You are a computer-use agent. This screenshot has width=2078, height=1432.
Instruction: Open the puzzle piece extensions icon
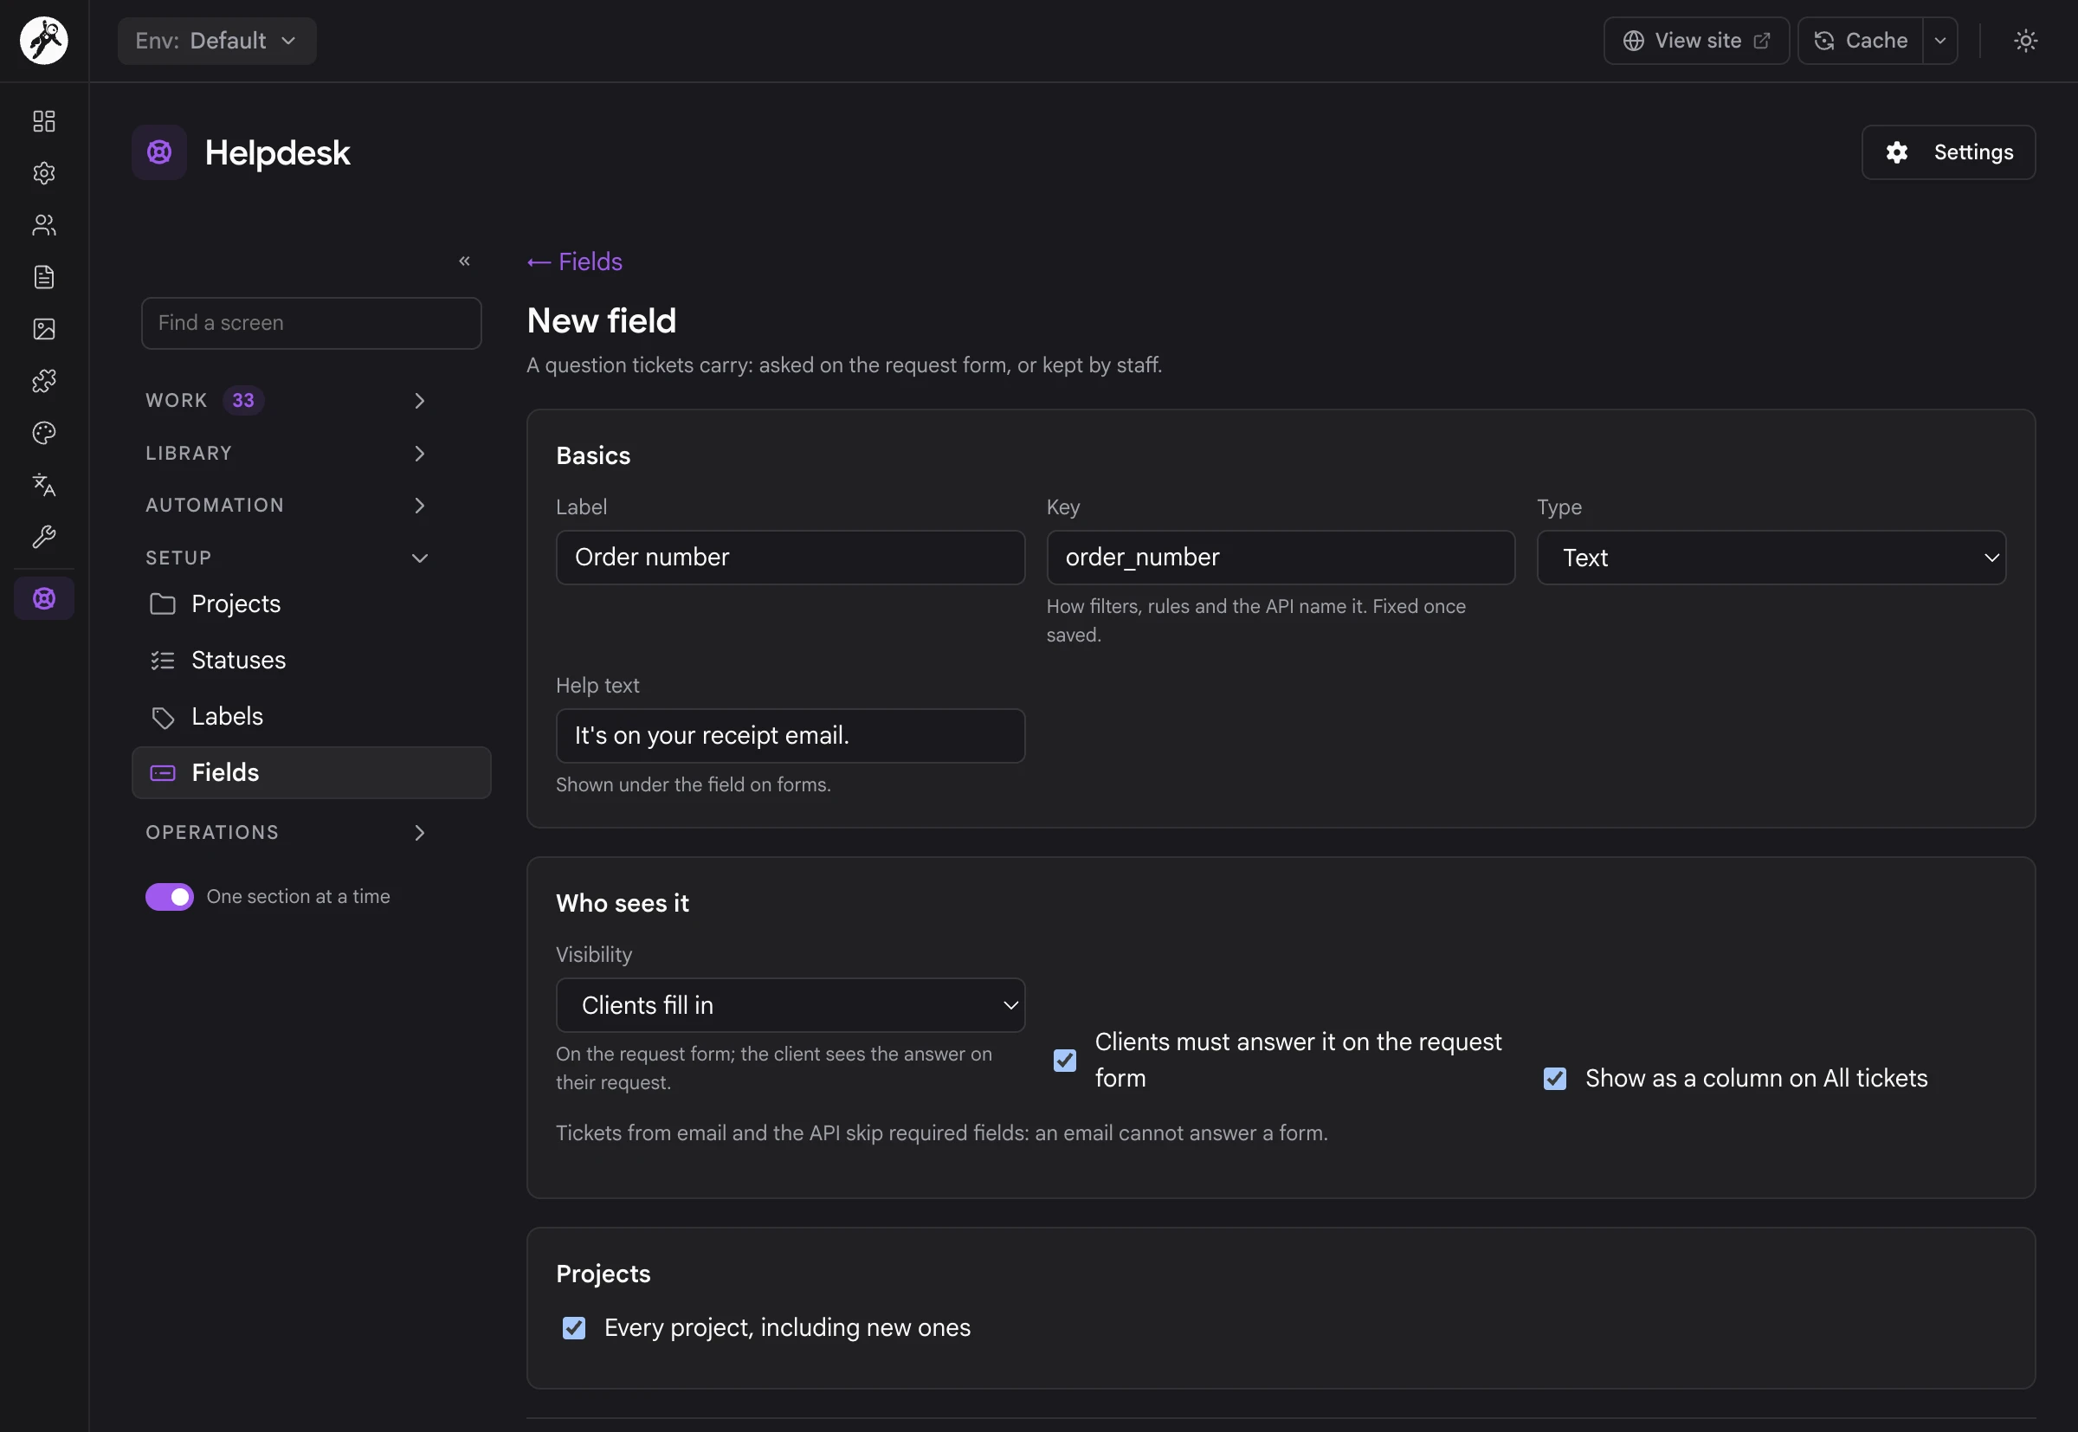pos(44,381)
